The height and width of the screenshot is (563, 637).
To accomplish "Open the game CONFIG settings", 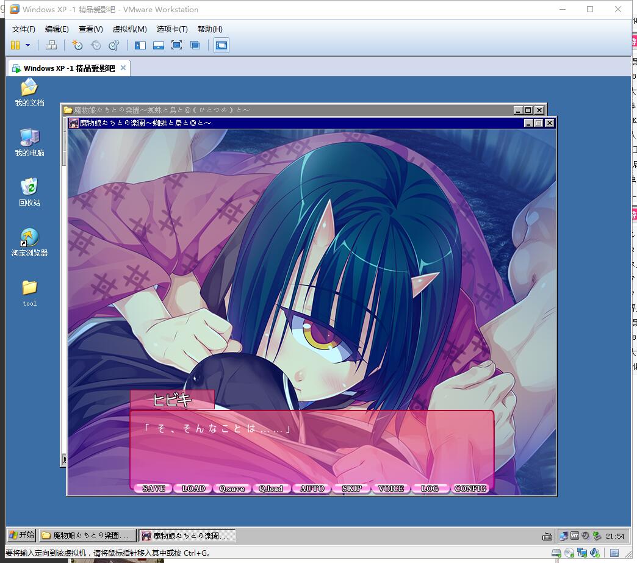I will pyautogui.click(x=470, y=488).
